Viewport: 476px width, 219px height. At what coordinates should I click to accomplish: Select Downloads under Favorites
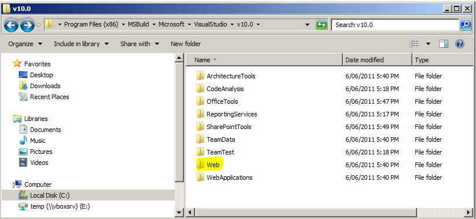pyautogui.click(x=39, y=86)
